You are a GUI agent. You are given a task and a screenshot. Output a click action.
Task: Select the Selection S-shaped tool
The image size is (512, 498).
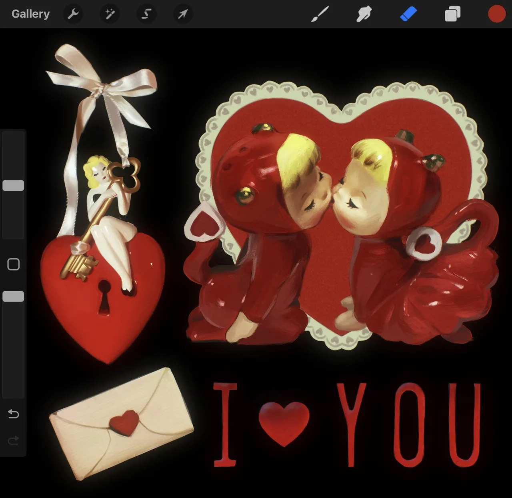146,14
